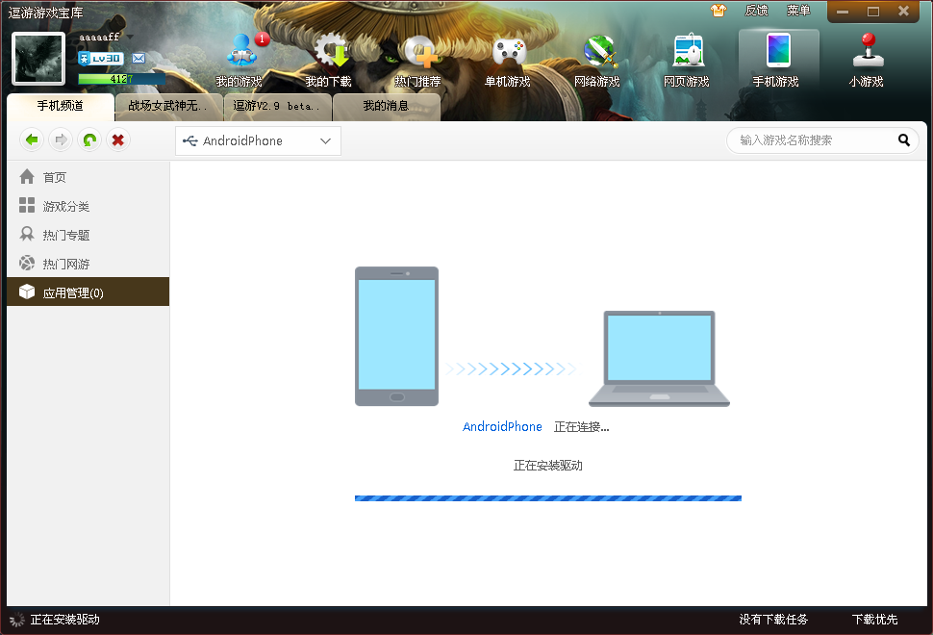Minimize the 逗游游戏宝库 window

843,12
